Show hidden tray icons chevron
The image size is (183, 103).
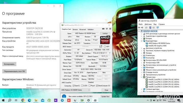coord(148,100)
